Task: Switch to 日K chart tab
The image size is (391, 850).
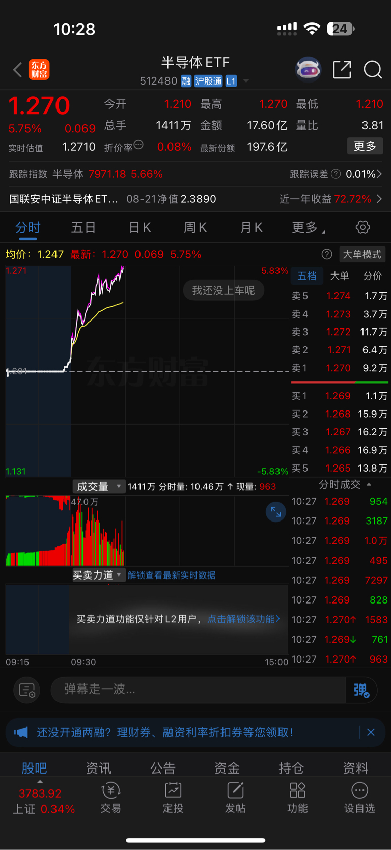Action: (x=139, y=227)
